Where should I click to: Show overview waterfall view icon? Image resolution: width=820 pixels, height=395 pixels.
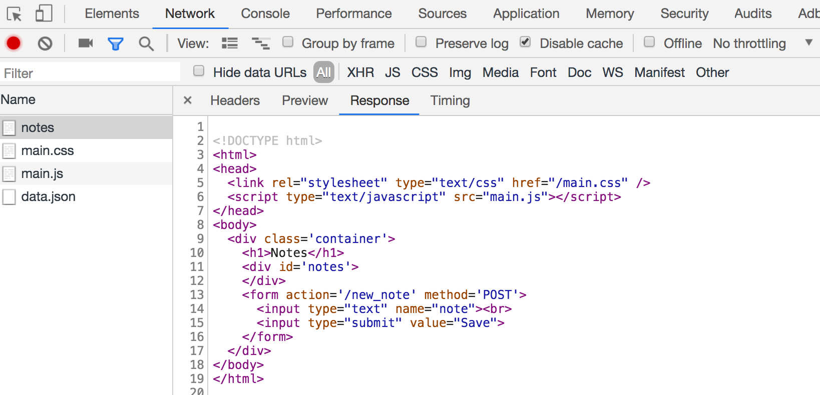click(x=260, y=43)
